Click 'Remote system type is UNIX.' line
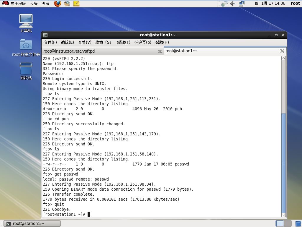The image size is (302, 227). (x=75, y=84)
